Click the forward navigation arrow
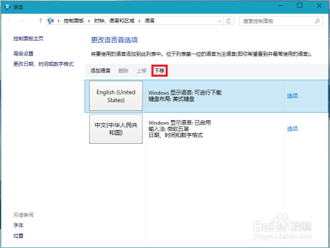Viewport: 330px width, 248px height. tap(21, 21)
